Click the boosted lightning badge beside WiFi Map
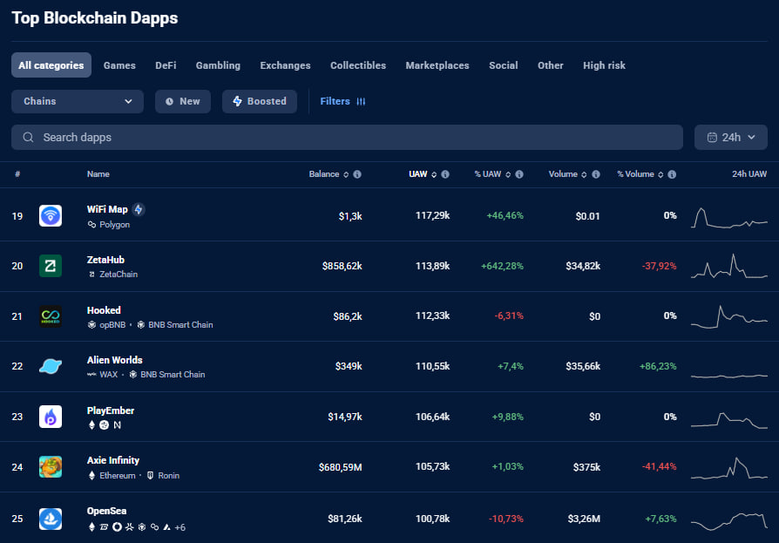 tap(139, 210)
